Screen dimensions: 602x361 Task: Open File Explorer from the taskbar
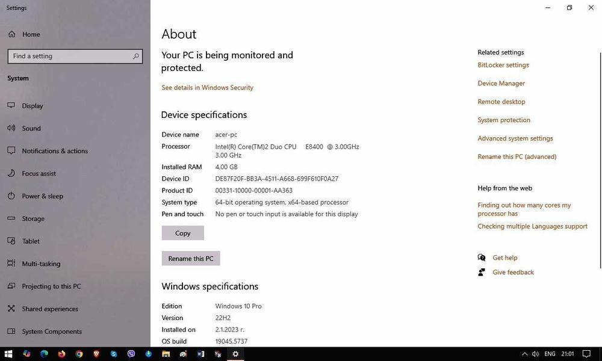(166, 354)
